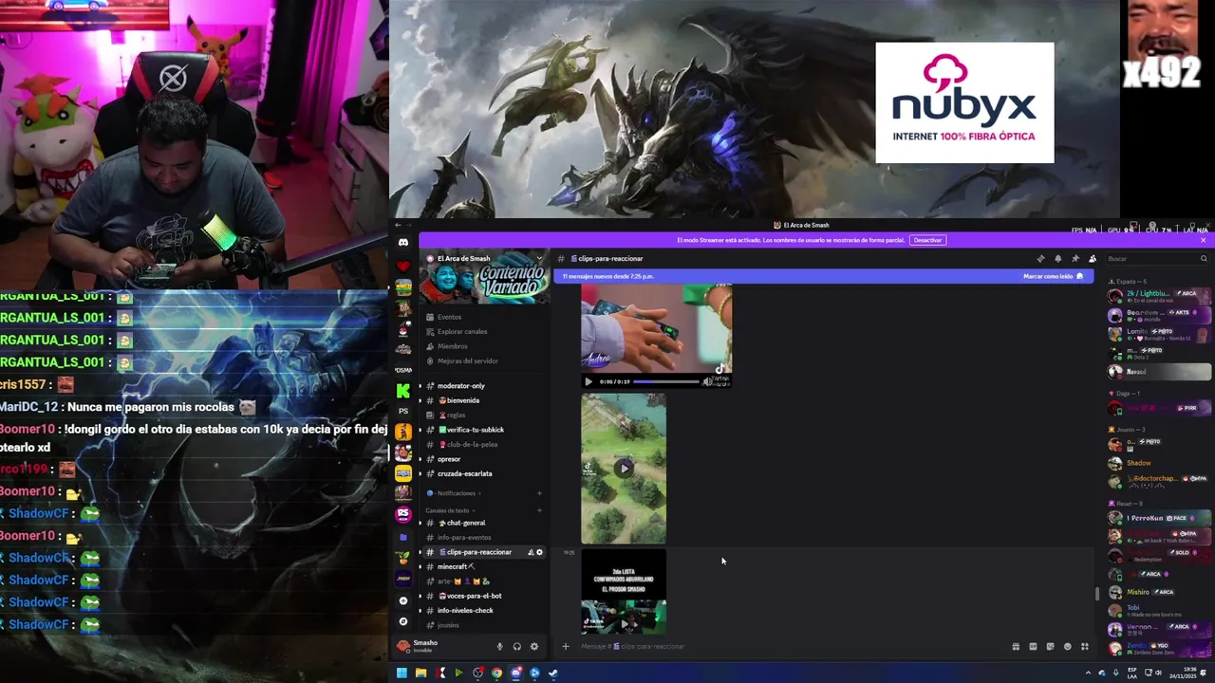Image resolution: width=1215 pixels, height=683 pixels.
Task: Show pinned messages pin icon
Action: [x=1075, y=258]
